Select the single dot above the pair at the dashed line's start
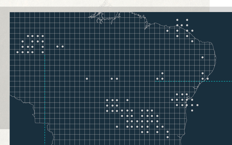Screen dimensions: 232x145 pyautogui.click(x=162, y=73)
